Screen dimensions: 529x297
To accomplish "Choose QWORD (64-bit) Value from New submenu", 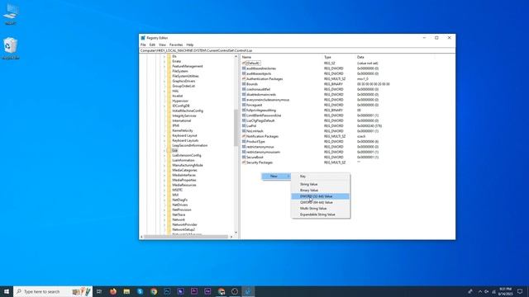I will [320, 202].
